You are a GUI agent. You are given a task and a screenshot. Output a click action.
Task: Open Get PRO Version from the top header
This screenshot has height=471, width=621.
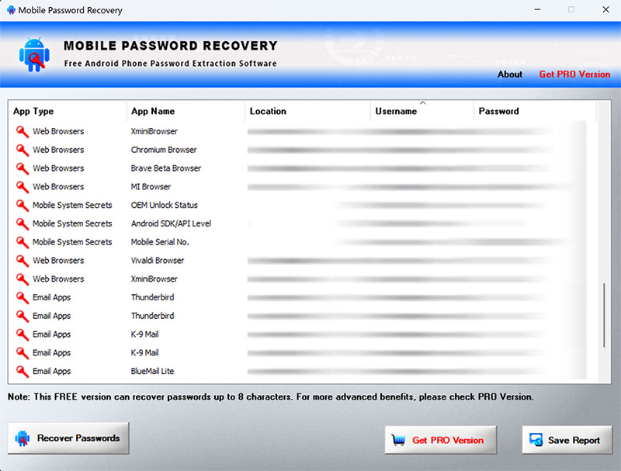point(574,74)
